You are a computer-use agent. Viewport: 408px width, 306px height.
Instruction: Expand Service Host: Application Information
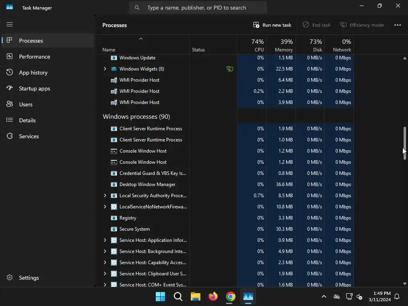click(105, 240)
